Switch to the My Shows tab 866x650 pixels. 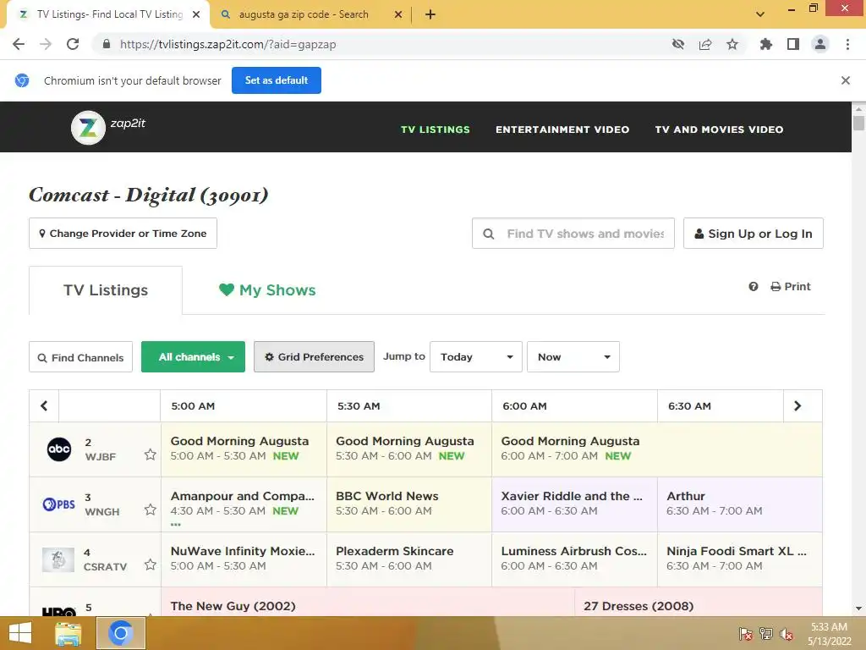[267, 290]
